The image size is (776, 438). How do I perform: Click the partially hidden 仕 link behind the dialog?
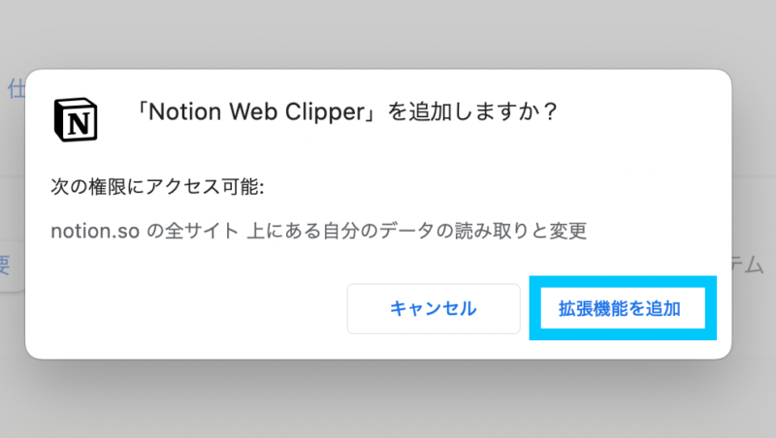16,89
